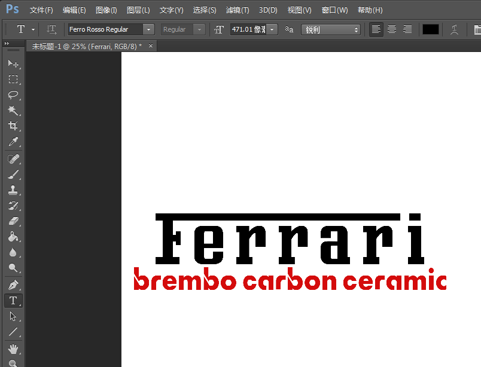Select the Move tool
This screenshot has height=367, width=481.
[13, 63]
